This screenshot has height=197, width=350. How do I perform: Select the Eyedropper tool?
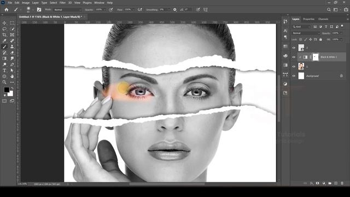pyautogui.click(x=4, y=40)
